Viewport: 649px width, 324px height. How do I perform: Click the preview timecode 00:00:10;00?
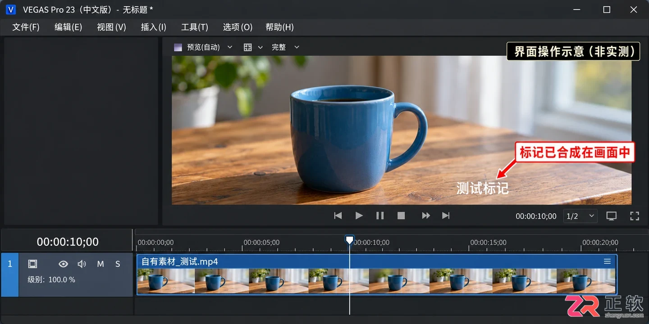(x=536, y=216)
